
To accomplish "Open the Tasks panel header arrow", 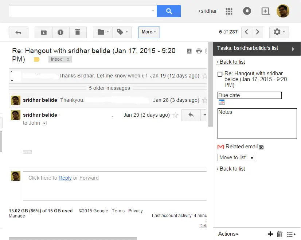I will [293, 49].
